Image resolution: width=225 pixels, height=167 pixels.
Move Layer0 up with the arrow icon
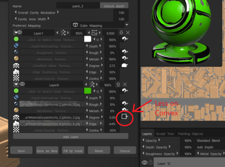coord(118,84)
